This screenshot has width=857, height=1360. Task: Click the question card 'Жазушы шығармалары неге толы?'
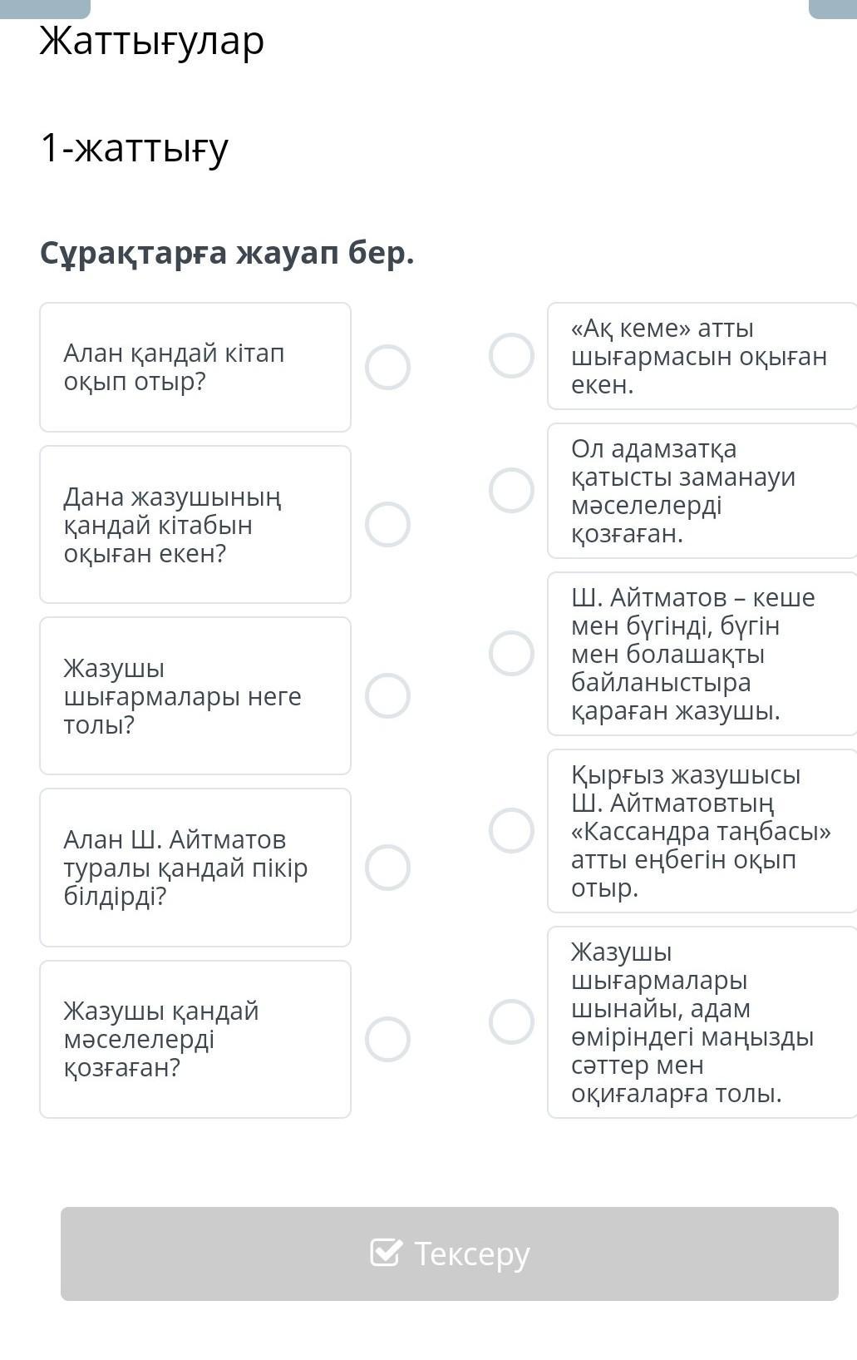tap(195, 695)
